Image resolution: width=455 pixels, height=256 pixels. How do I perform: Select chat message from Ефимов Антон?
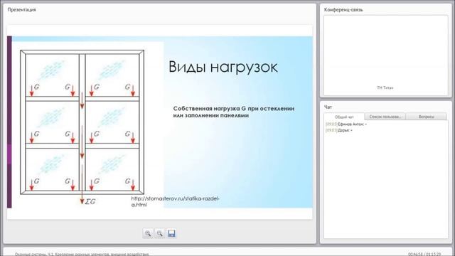click(x=346, y=124)
